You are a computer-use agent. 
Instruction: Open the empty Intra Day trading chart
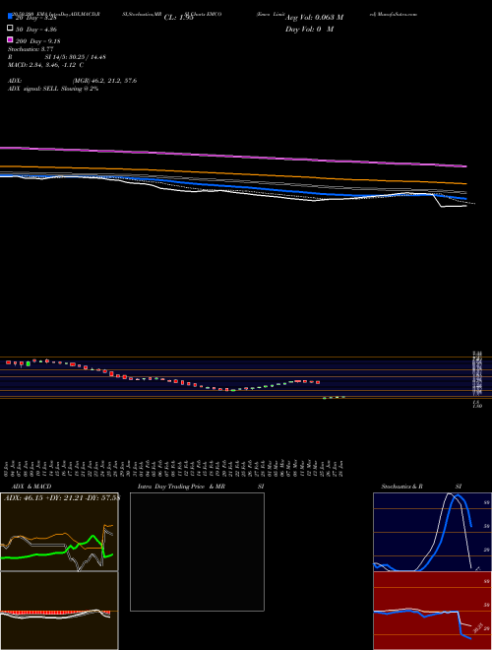(197, 552)
